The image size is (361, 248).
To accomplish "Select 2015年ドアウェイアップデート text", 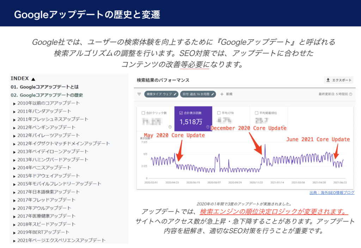I will tap(49, 176).
